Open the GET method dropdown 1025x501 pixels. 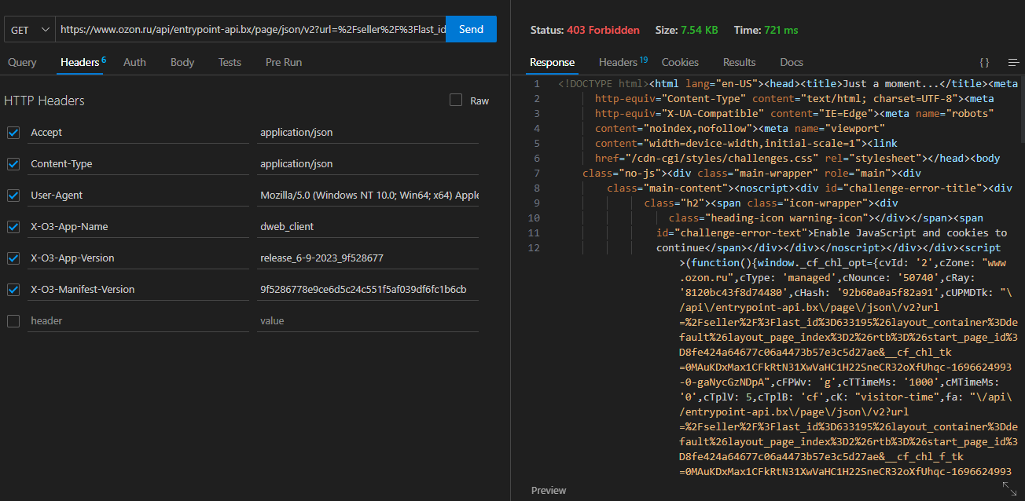point(29,28)
